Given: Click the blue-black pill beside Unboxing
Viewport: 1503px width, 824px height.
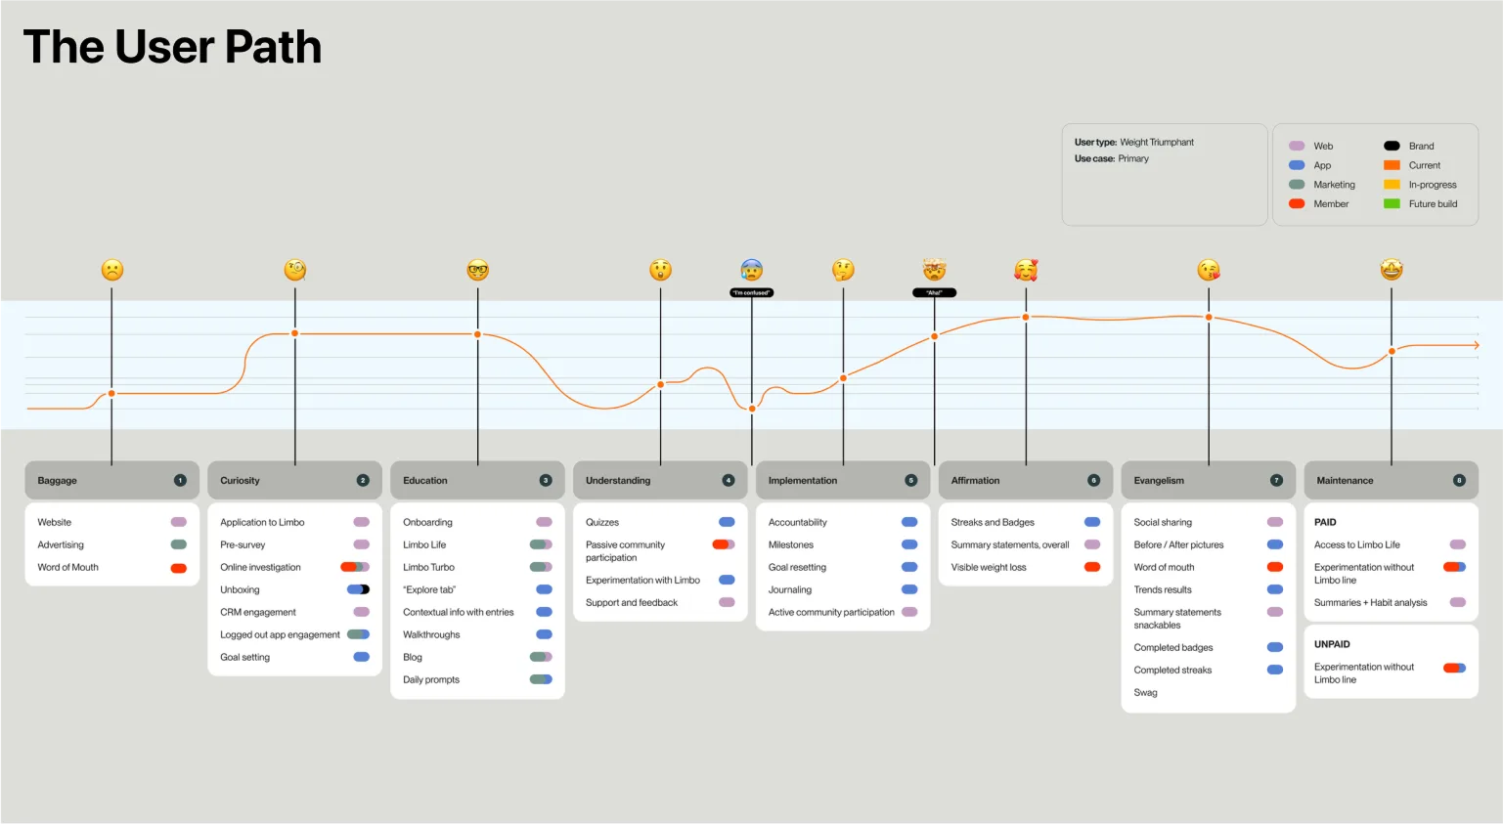Looking at the screenshot, I should pos(359,589).
